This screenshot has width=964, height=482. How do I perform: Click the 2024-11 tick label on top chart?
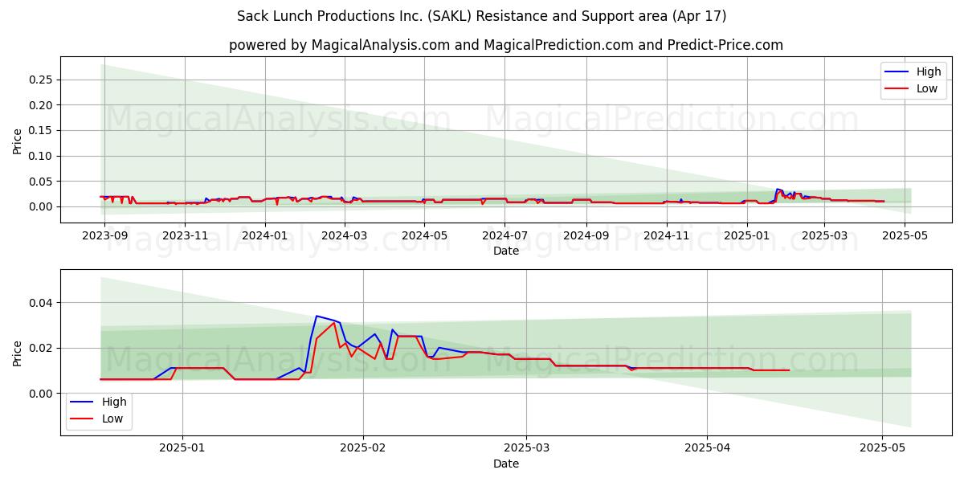pos(667,235)
